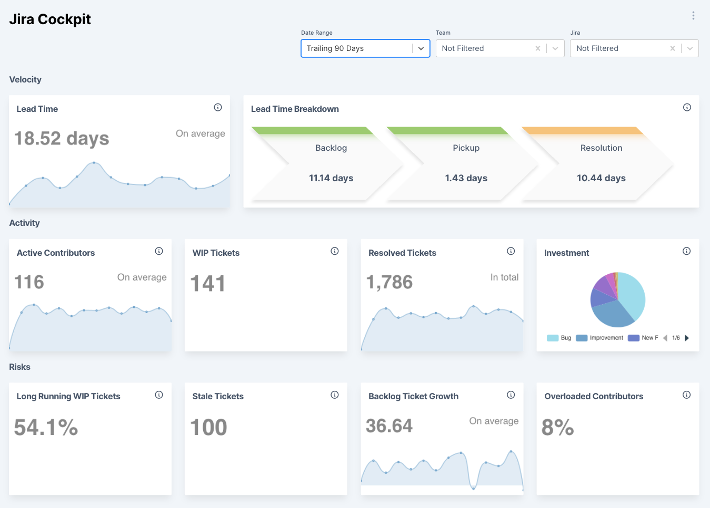Screen dimensions: 710x508
Task: Select the Trailing 90 Days field
Action: (x=365, y=48)
